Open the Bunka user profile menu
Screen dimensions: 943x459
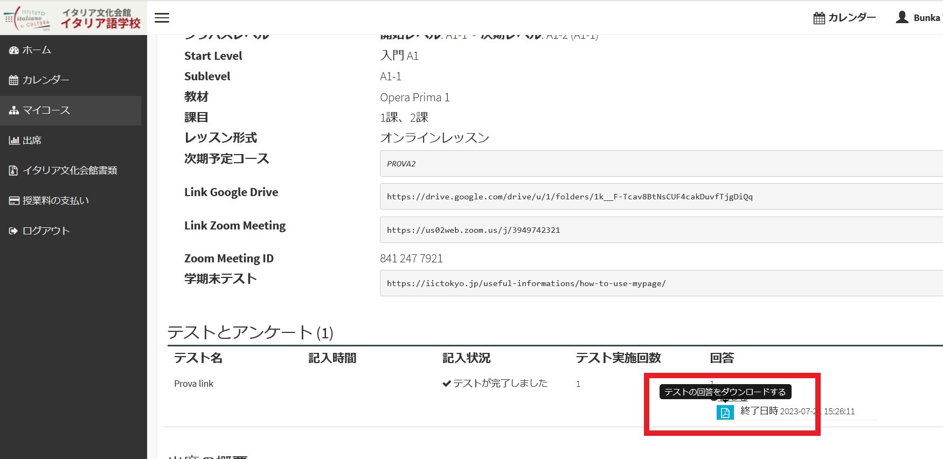point(919,18)
